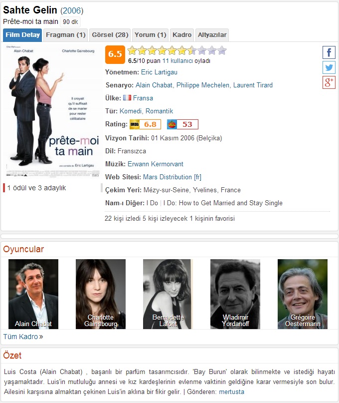This screenshot has width=339, height=403.
Task: Open Alain Chabat actor photo
Action: [33, 294]
